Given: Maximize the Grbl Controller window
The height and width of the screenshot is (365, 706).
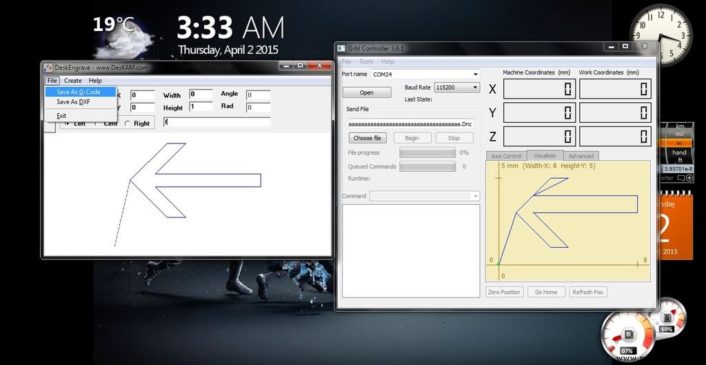Looking at the screenshot, I should pyautogui.click(x=625, y=47).
